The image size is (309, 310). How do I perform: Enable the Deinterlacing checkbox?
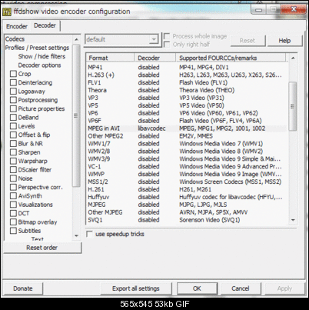coord(13,82)
